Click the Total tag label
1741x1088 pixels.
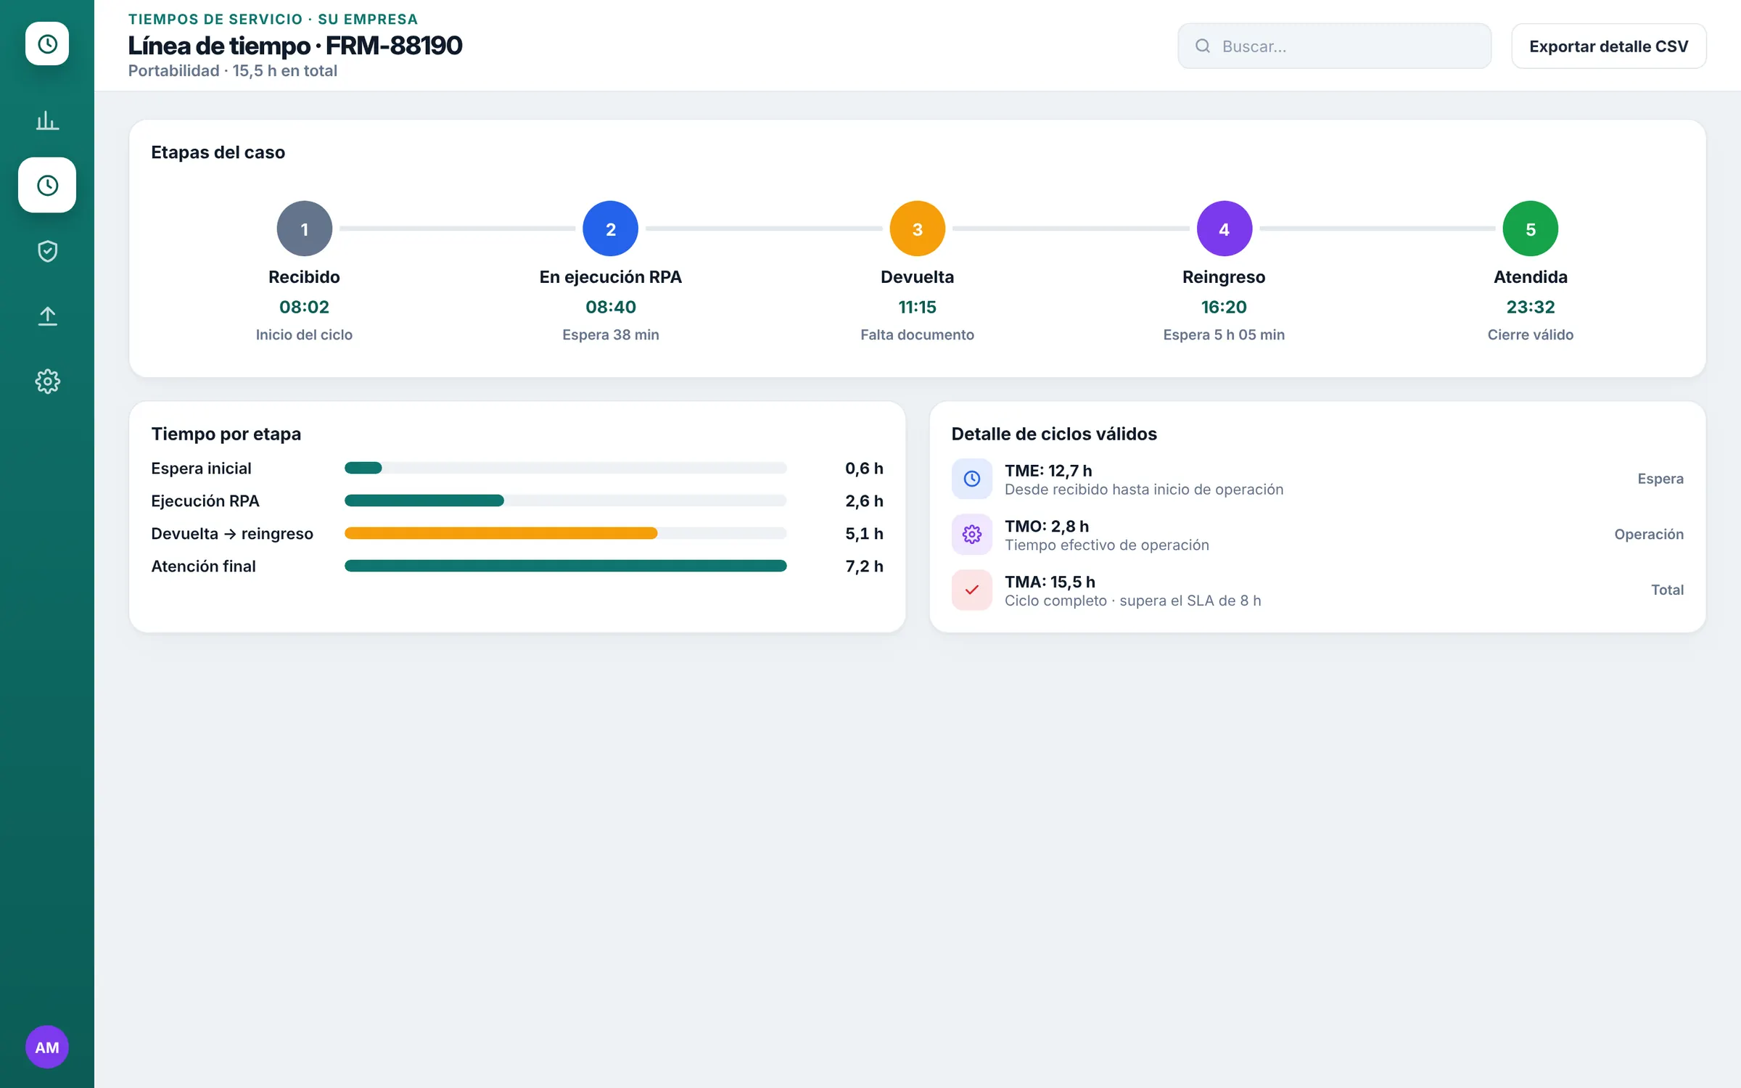click(1668, 590)
